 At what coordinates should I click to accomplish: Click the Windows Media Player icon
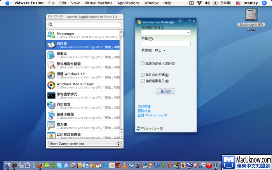click(x=51, y=85)
